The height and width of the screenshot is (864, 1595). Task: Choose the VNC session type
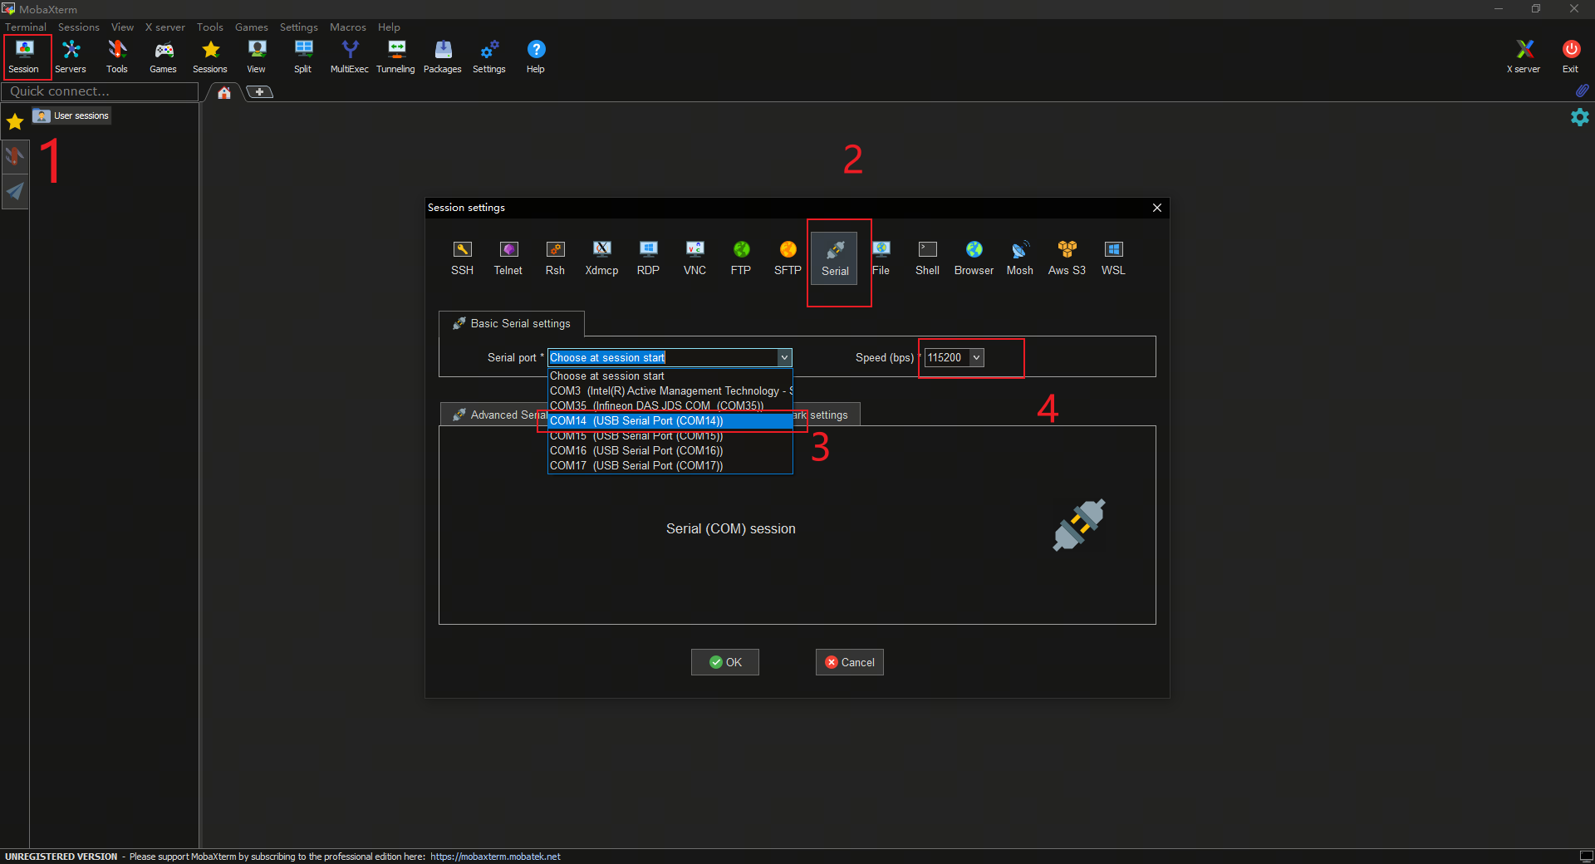695,258
